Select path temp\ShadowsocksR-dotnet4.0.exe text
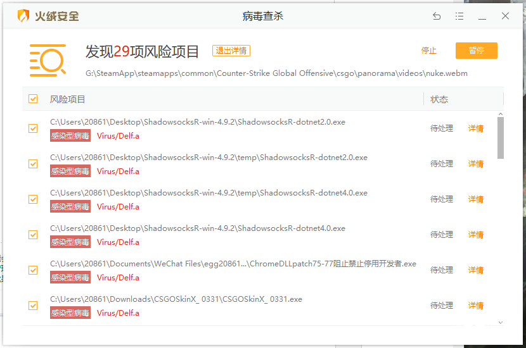Viewport: 526px width, 348px height. pos(208,193)
